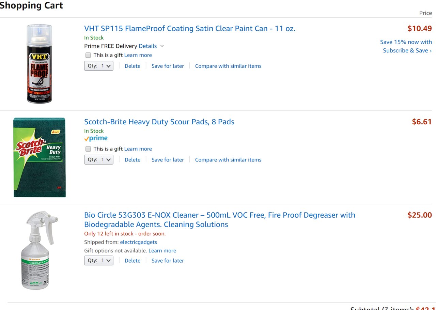This screenshot has height=310, width=436.
Task: Open the VHT SP115 FlameProof product title
Action: [x=190, y=29]
